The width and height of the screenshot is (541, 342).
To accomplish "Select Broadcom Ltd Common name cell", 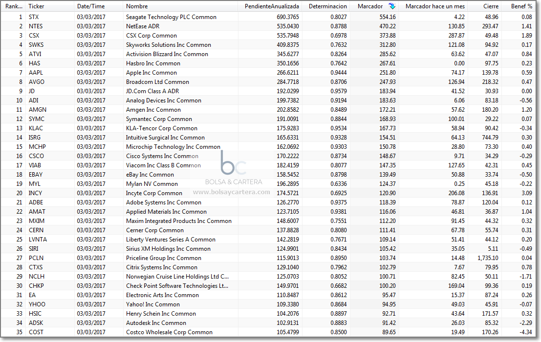I will pos(157,82).
